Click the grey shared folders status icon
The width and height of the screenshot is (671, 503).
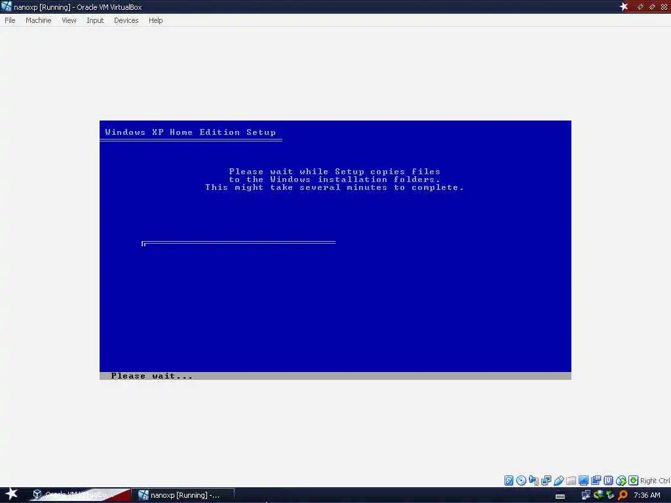pos(571,480)
